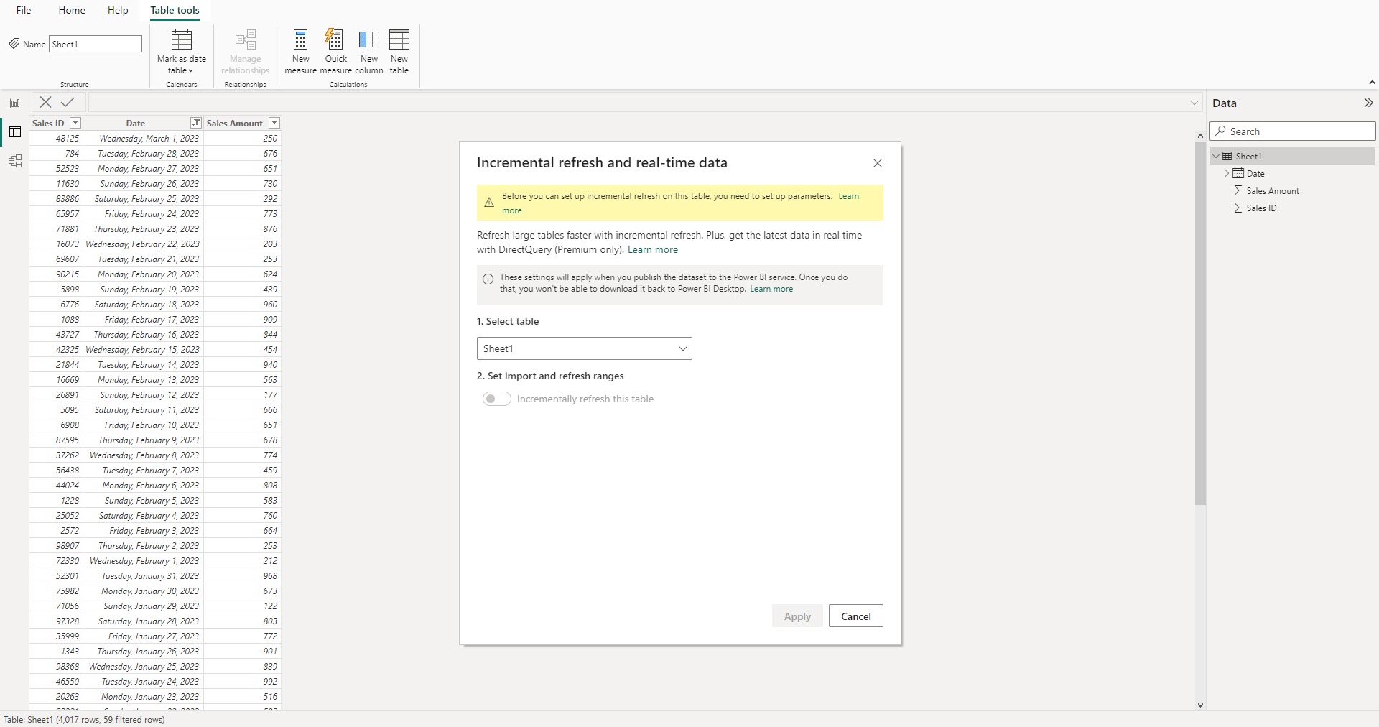Image resolution: width=1379 pixels, height=727 pixels.
Task: Collapse the Data pane arrows
Action: pos(1368,103)
